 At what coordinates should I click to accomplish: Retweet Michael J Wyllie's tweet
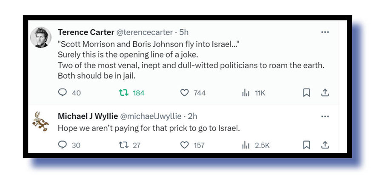pyautogui.click(x=124, y=145)
